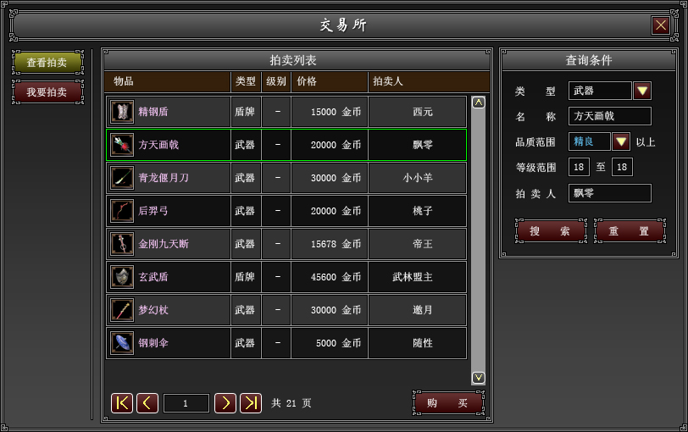The height and width of the screenshot is (432, 688).
Task: Click the 钢刺伞 umbrella icon
Action: click(122, 343)
